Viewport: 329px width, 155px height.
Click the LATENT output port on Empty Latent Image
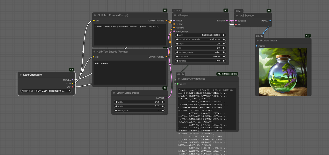coord(166,98)
